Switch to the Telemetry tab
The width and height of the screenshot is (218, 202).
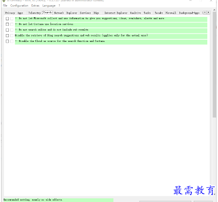[34, 13]
